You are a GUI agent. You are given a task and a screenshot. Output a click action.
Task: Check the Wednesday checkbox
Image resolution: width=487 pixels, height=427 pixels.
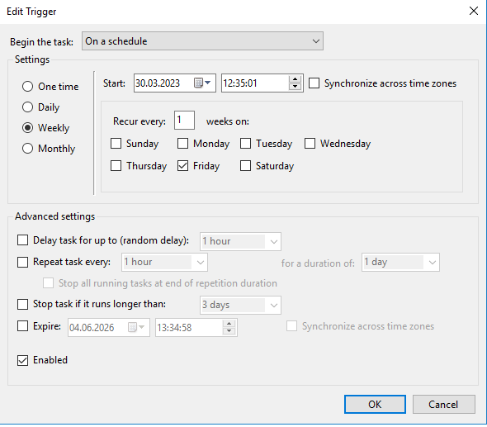click(x=310, y=144)
